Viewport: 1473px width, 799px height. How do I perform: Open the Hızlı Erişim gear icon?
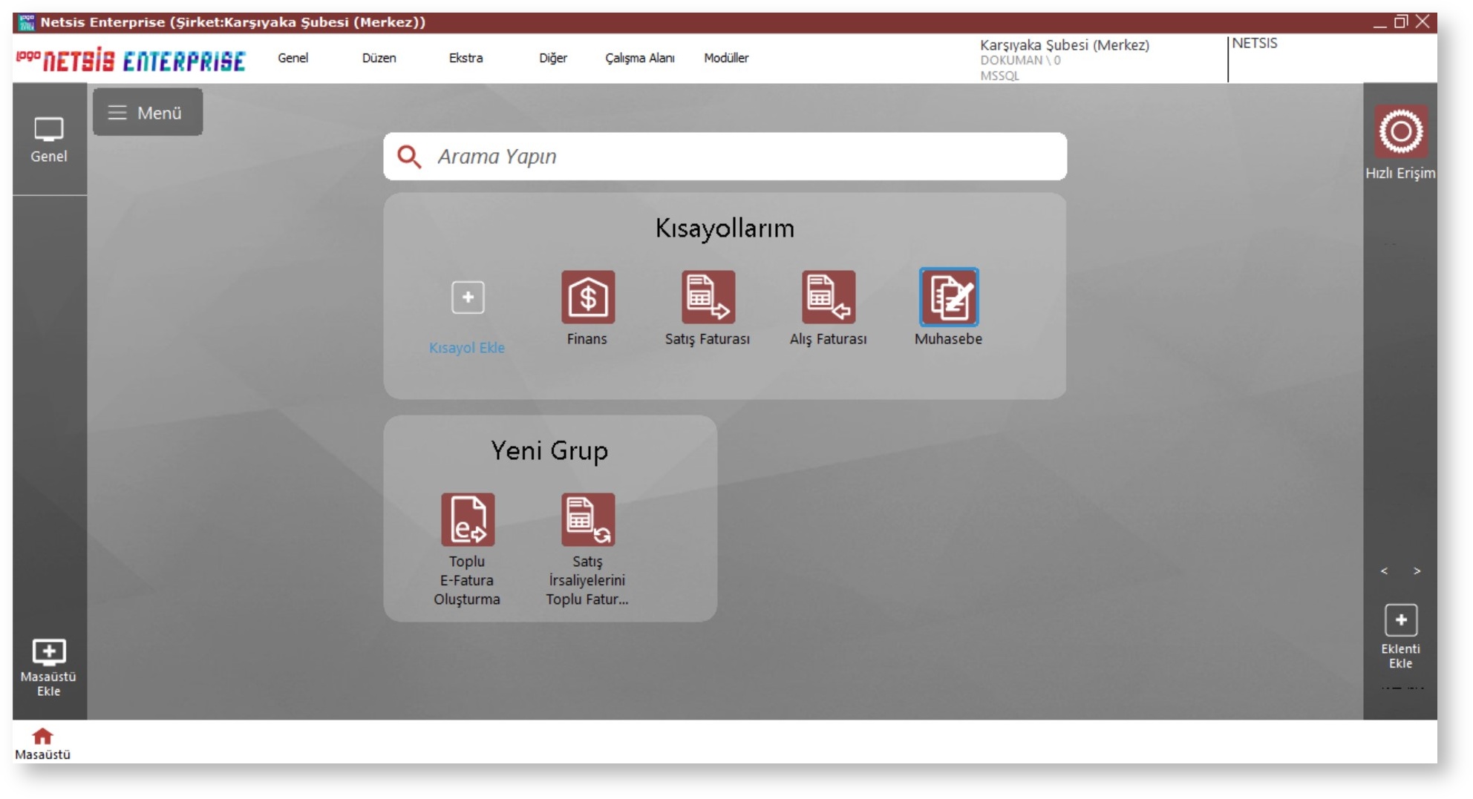point(1400,131)
